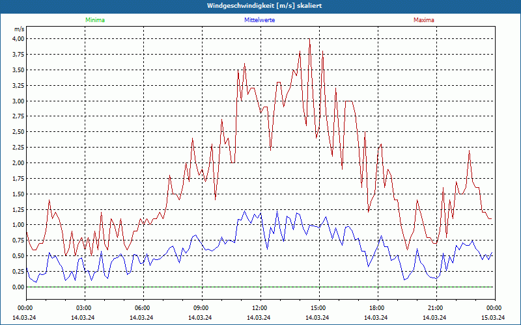This screenshot has width=521, height=325.
Task: Click the '3,00' y-axis value
Action: (18, 101)
